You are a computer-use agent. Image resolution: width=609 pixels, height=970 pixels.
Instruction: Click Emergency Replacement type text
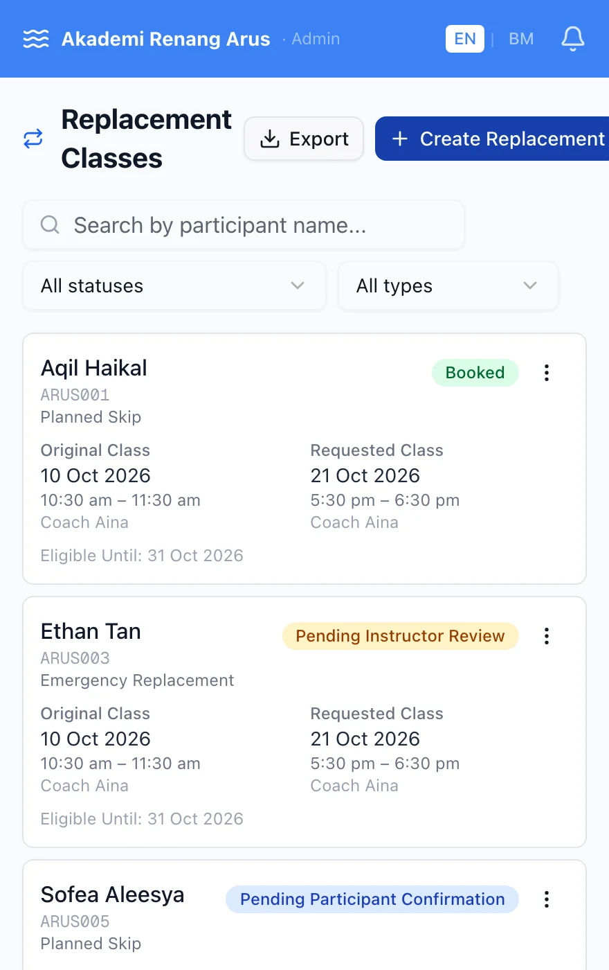[137, 680]
